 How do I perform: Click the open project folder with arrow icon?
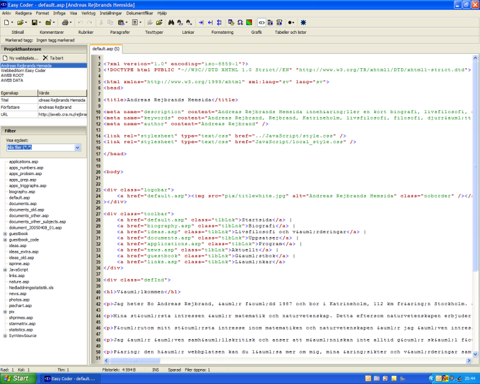coord(159,23)
